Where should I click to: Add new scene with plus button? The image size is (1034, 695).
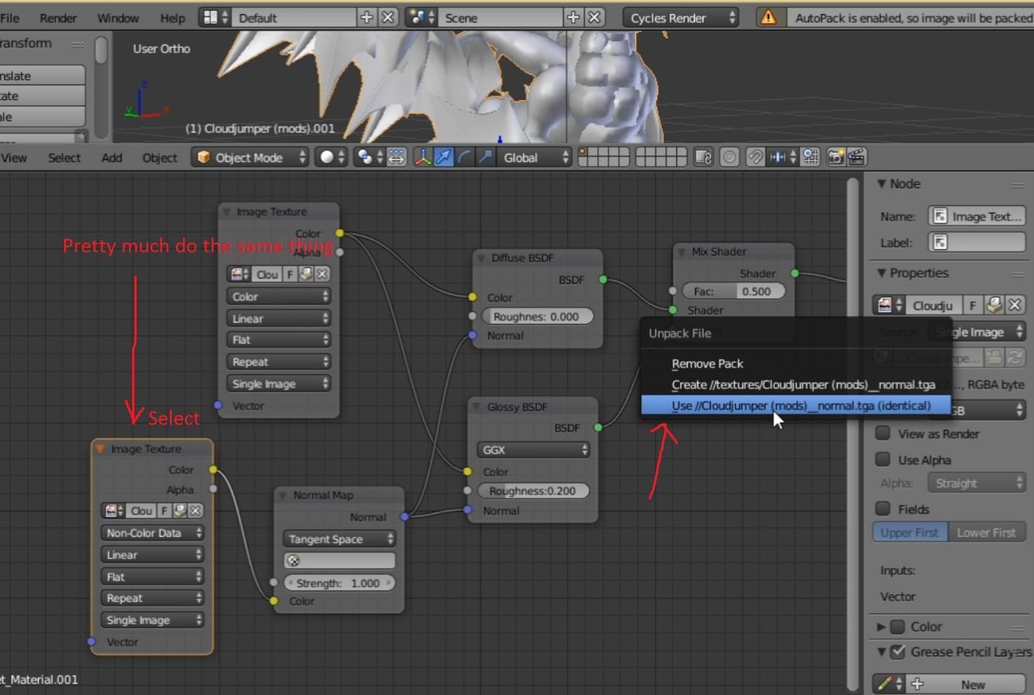click(573, 17)
